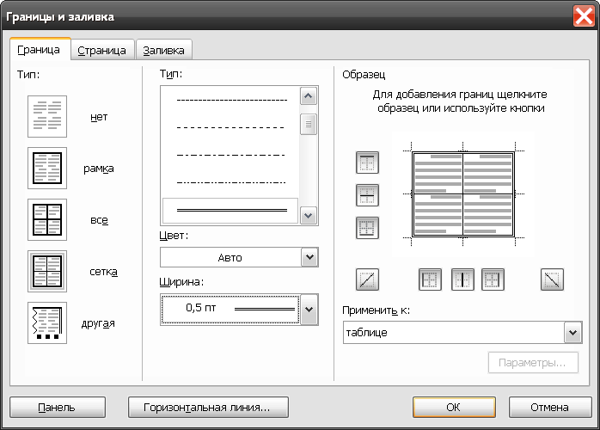Open the Заливка tab
This screenshot has height=430, width=600.
(164, 50)
